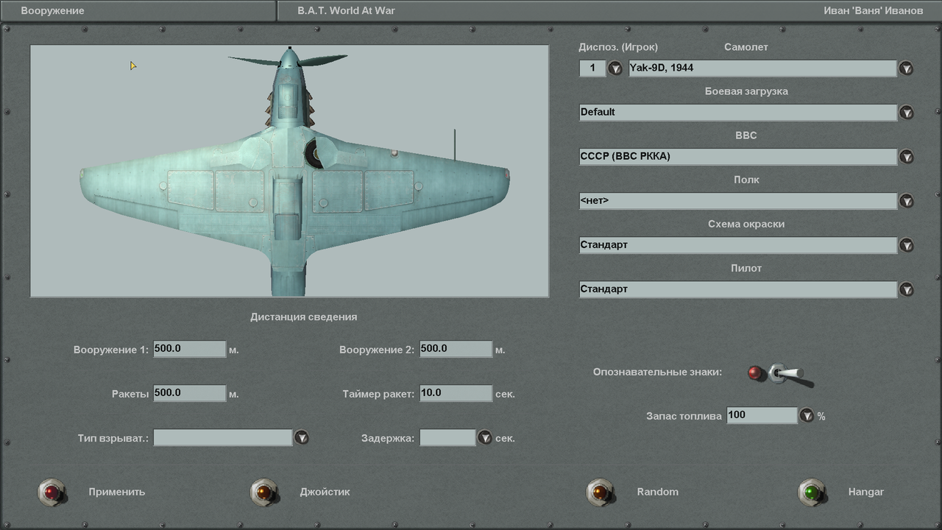Select the Таймер ракет input field
Viewport: 942px width, 530px height.
click(456, 393)
